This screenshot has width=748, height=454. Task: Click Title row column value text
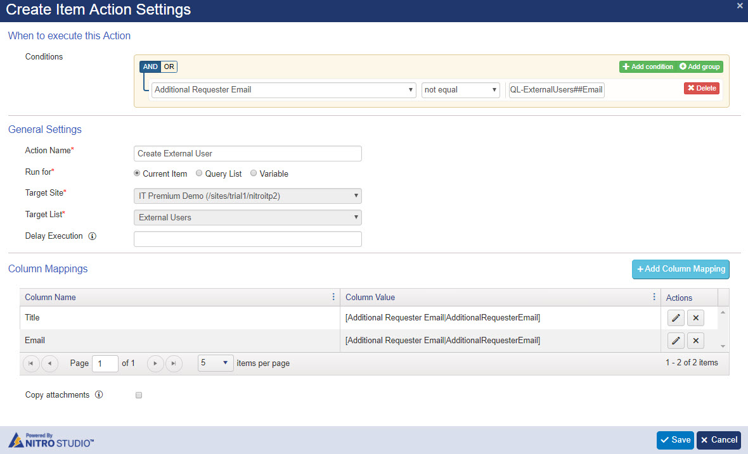[x=442, y=318]
